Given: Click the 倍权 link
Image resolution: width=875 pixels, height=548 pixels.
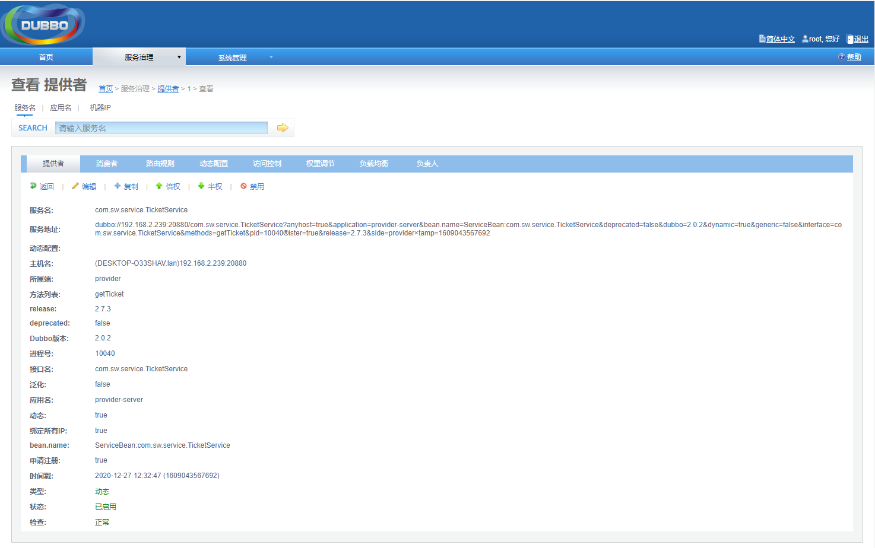Looking at the screenshot, I should (x=173, y=186).
